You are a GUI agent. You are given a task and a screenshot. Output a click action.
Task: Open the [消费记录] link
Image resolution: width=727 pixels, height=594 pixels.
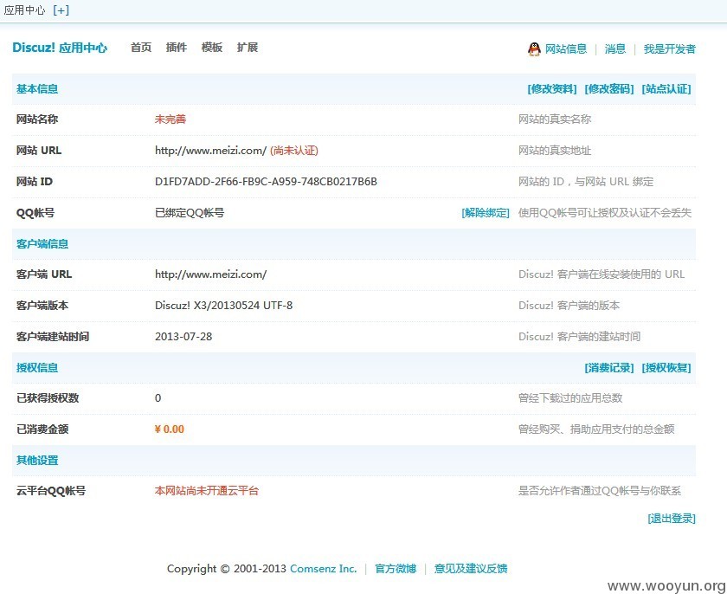tap(608, 368)
